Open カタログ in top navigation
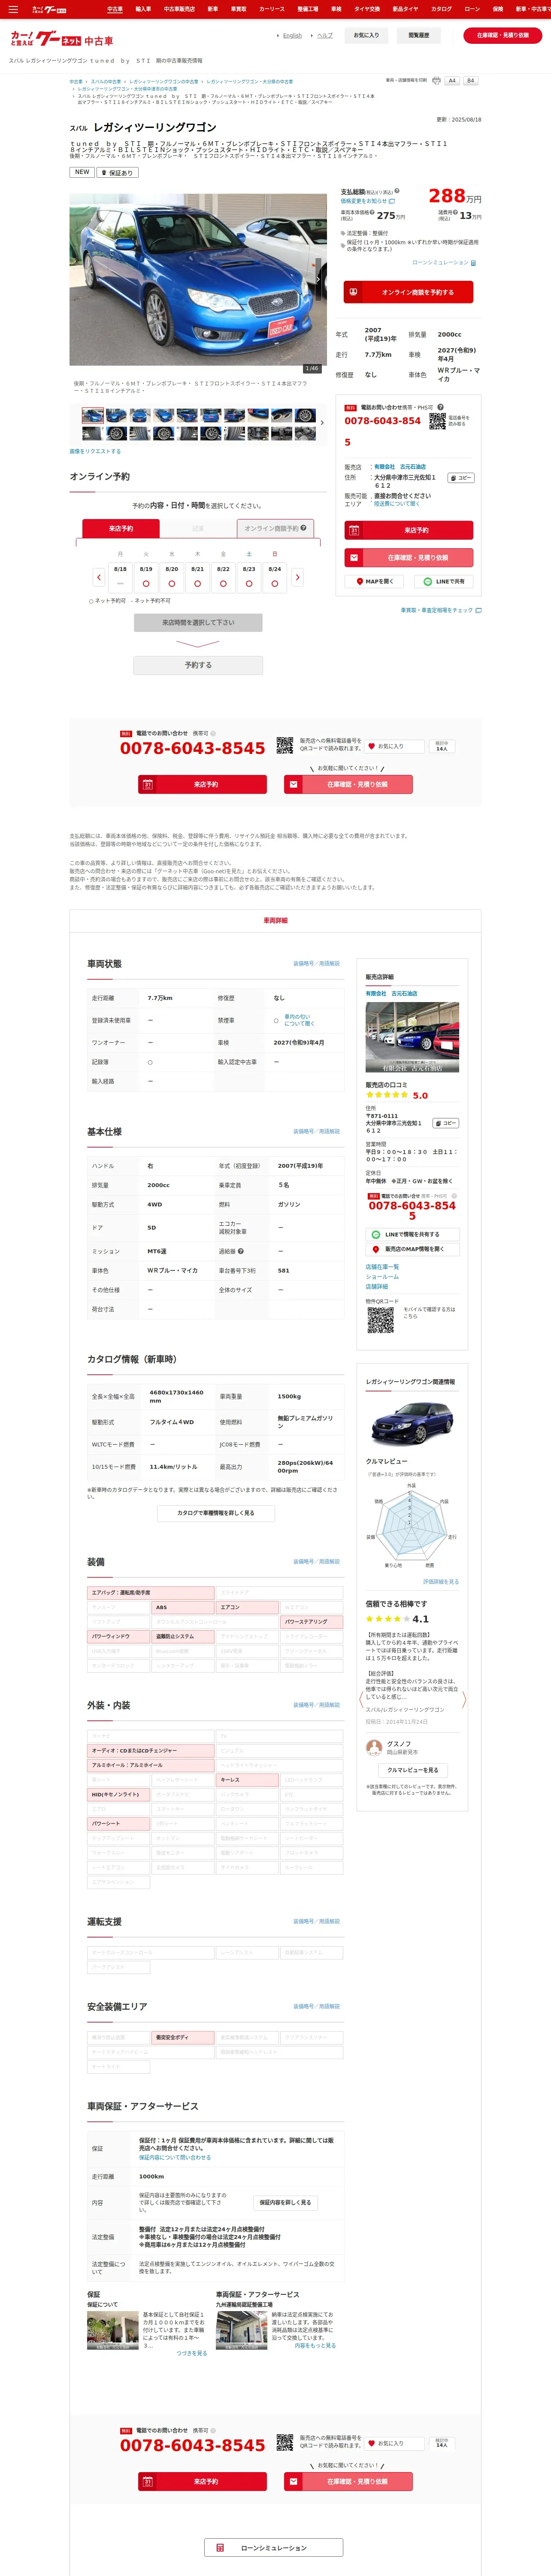Viewport: 551px width, 2576px height. 441,9
